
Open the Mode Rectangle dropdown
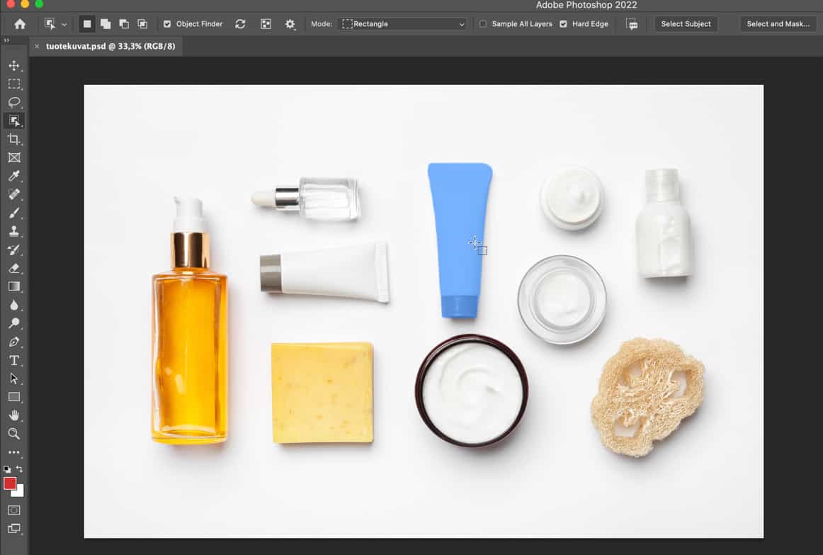pos(402,24)
